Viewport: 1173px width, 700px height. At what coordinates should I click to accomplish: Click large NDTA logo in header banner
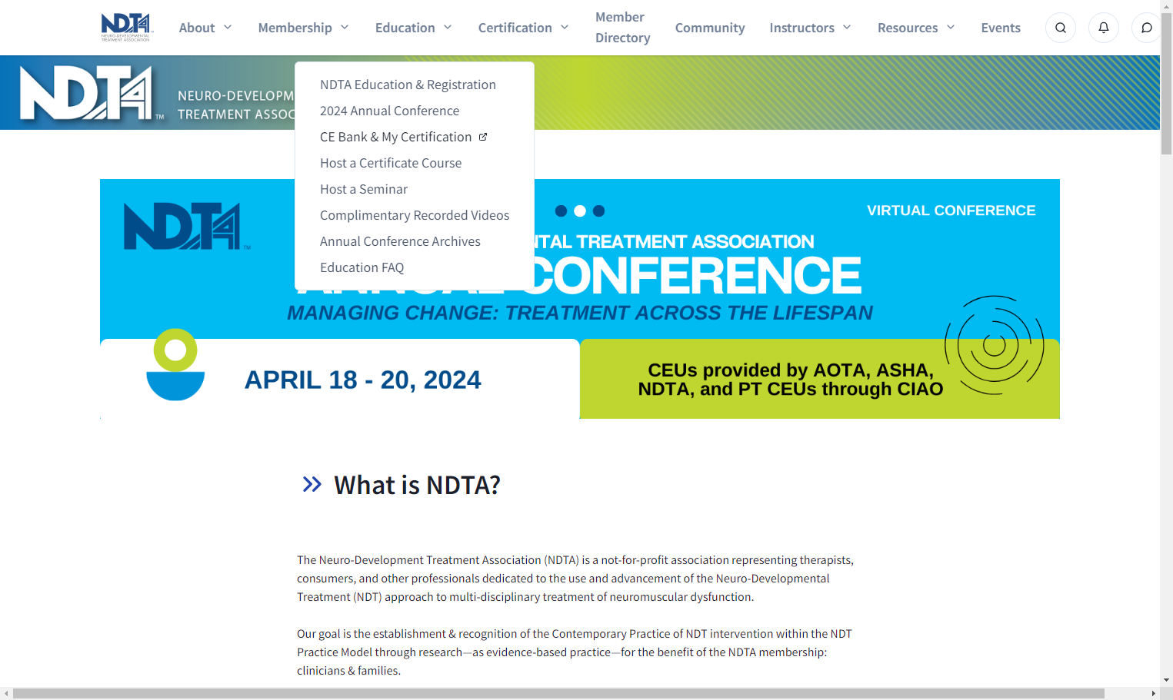pos(92,93)
